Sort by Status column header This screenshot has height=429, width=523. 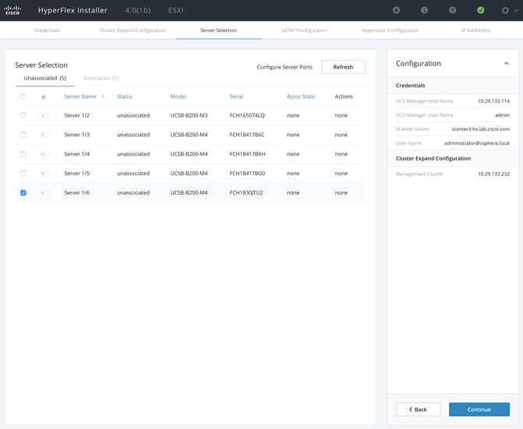[x=125, y=97]
